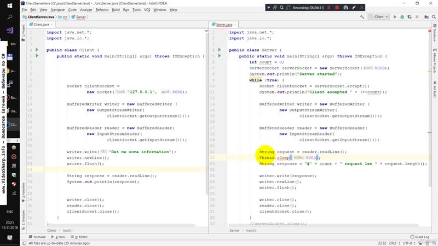Open the Navigate menu
The width and height of the screenshot is (438, 246).
[x=57, y=10]
